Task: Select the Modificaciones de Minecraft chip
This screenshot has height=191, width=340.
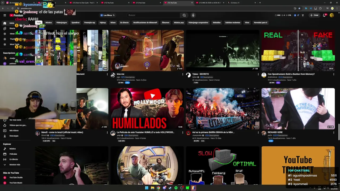Action: (x=145, y=23)
